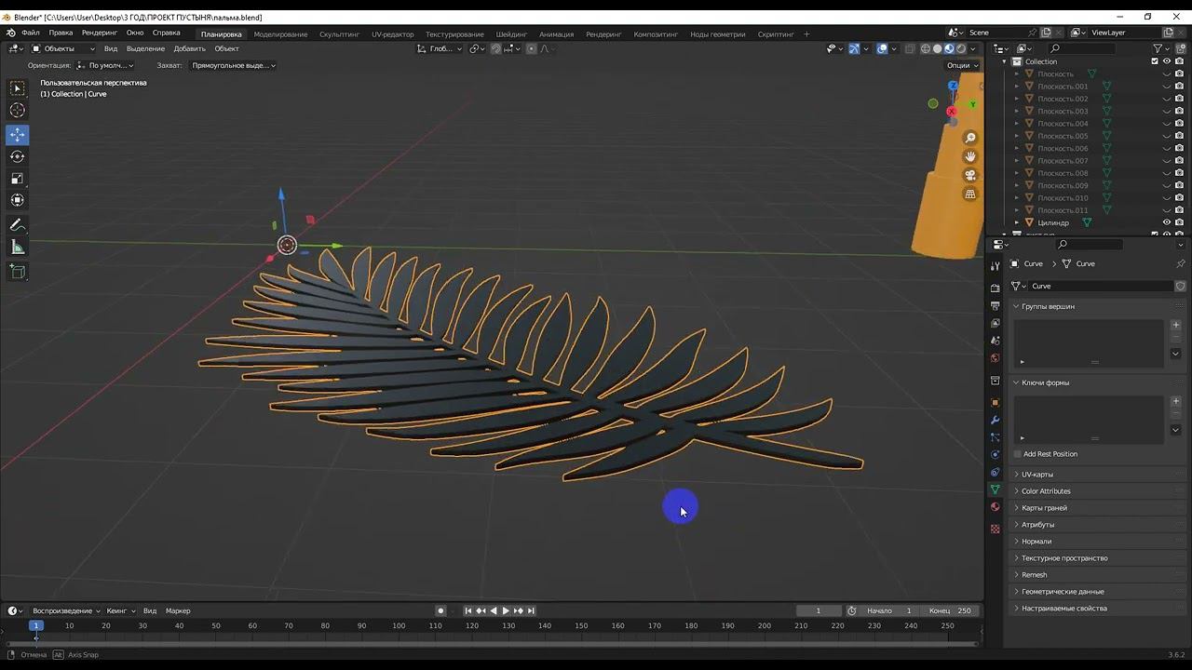Switch to the Моделирование workspace tab
Image resolution: width=1192 pixels, height=670 pixels.
point(280,34)
